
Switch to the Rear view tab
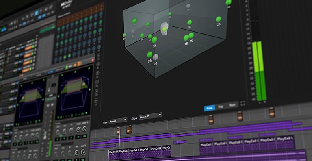[232, 105]
